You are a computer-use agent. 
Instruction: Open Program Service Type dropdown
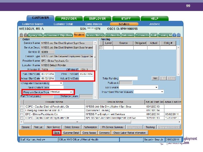click(71, 92)
